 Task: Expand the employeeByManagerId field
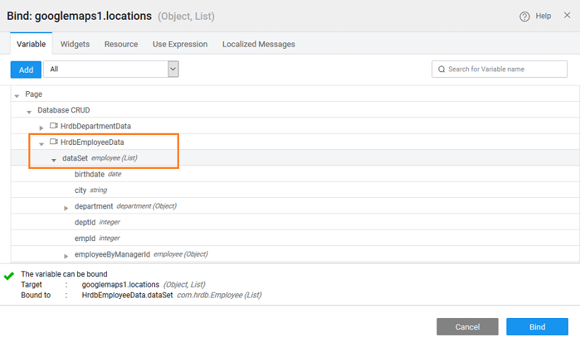66,256
